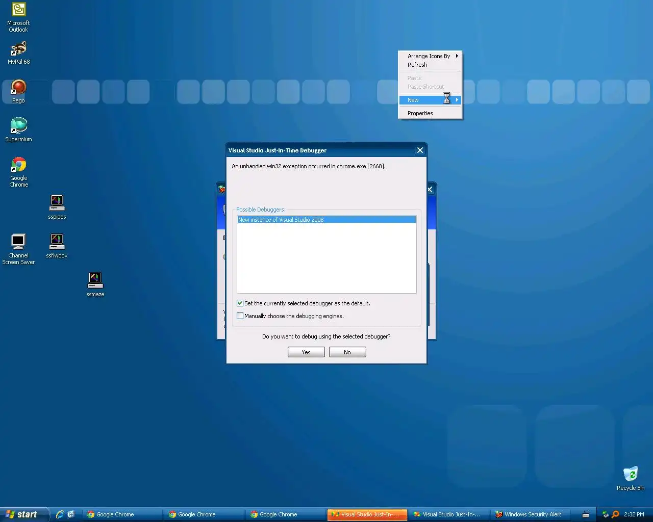Viewport: 653px width, 522px height.
Task: Close the Just-In-Time Debugger dialog
Action: [x=420, y=150]
